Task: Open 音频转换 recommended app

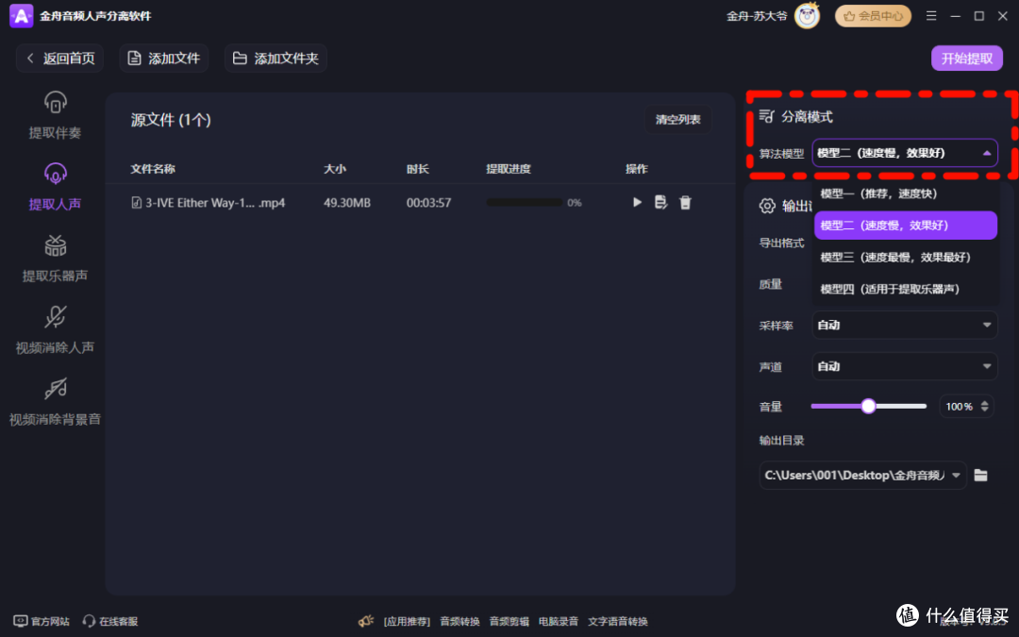Action: pos(459,621)
